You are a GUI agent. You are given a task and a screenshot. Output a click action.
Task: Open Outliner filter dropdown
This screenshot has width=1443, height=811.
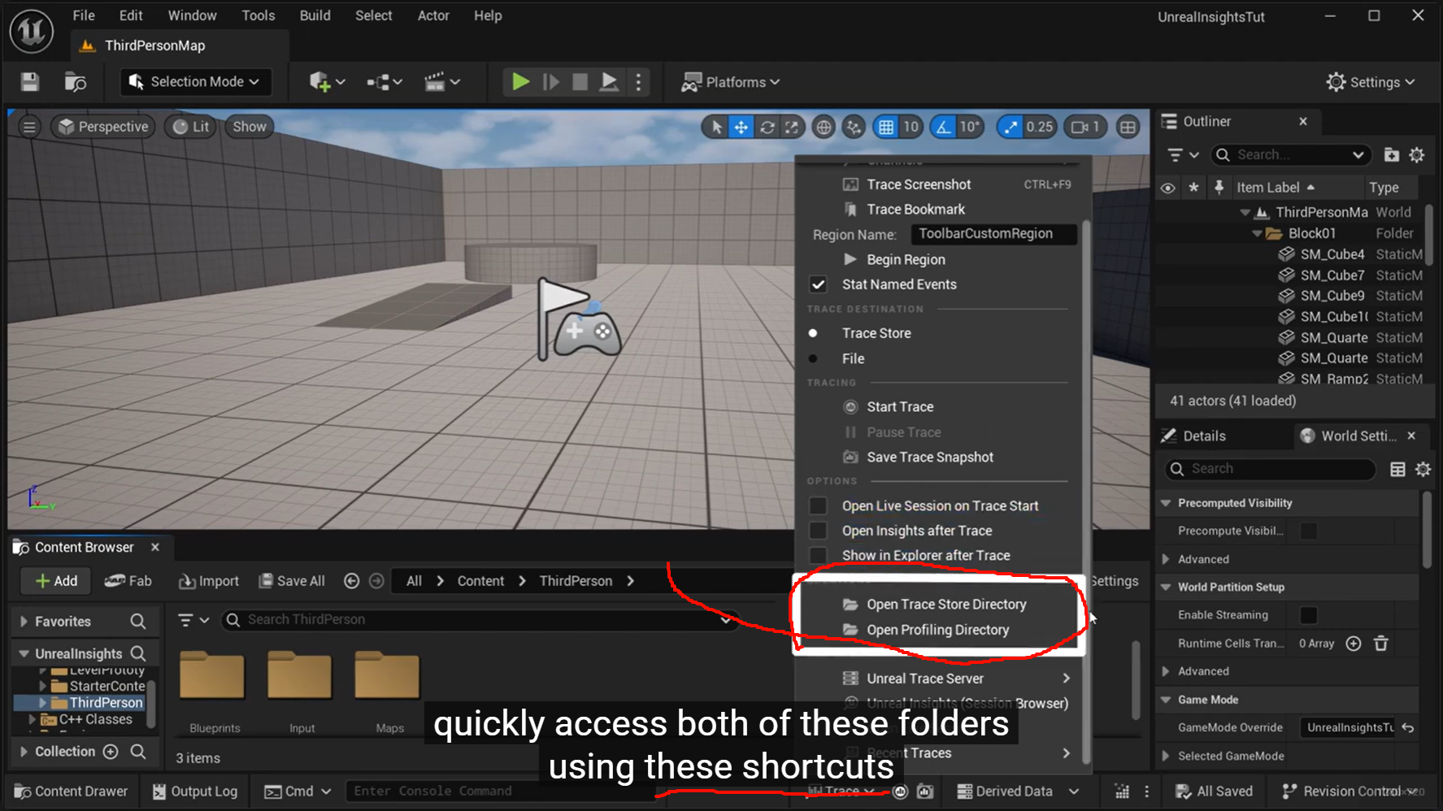pos(1183,155)
